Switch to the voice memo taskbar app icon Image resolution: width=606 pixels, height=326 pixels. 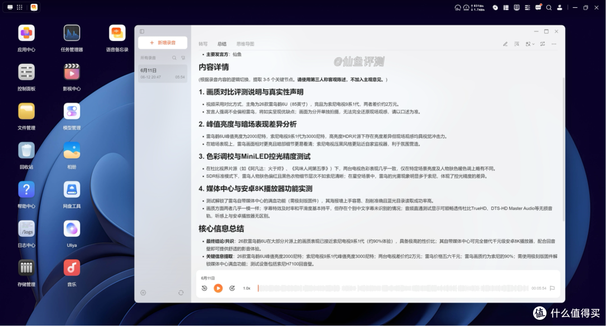click(34, 7)
